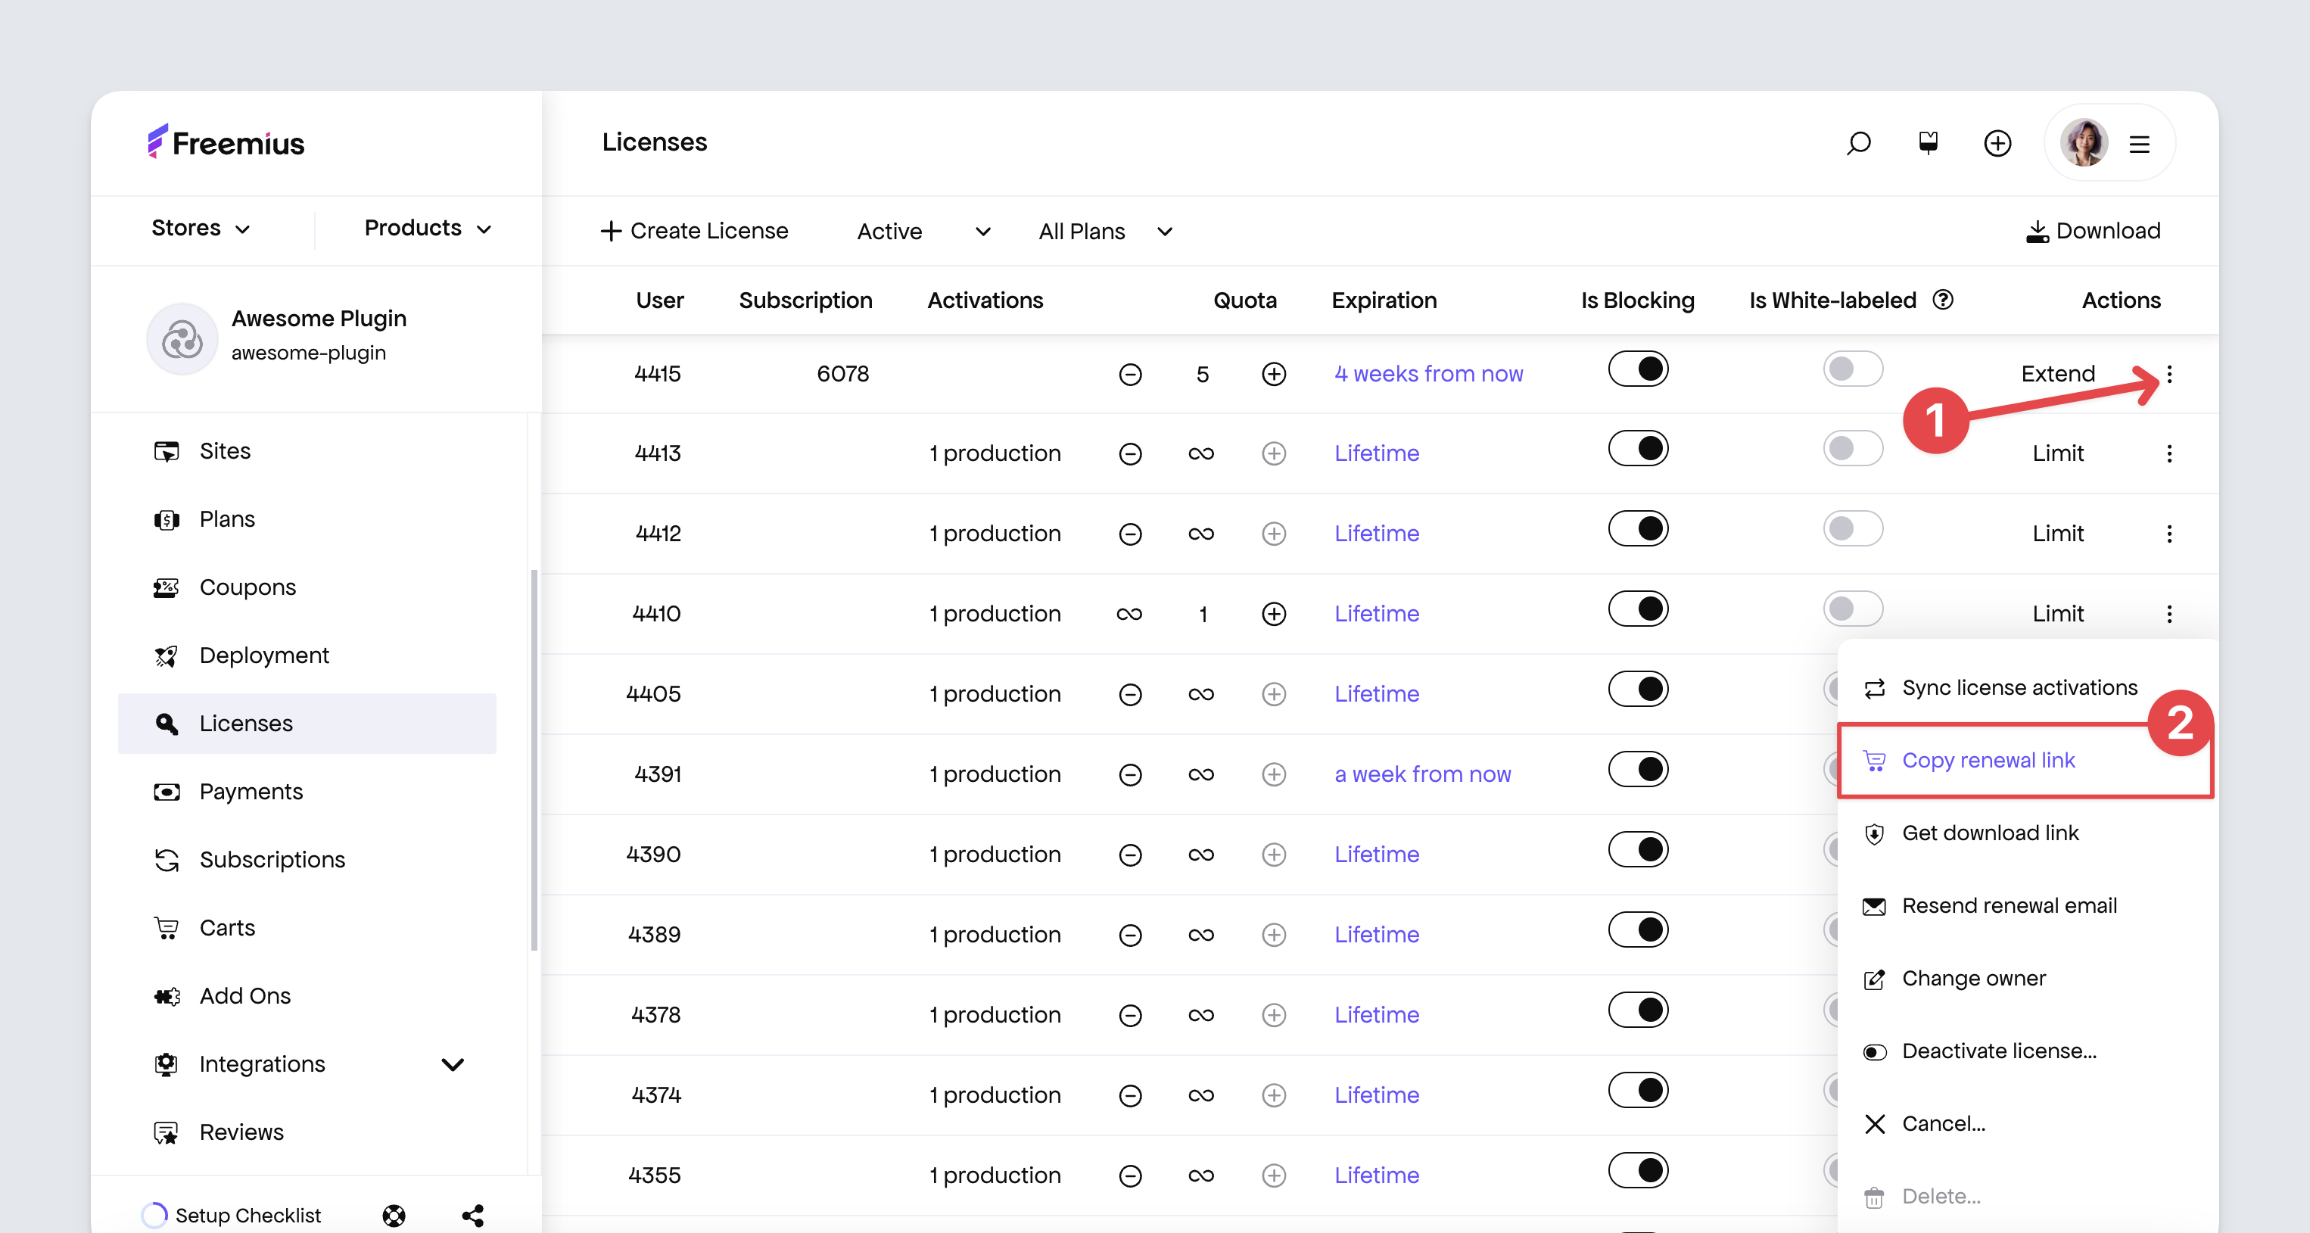Click the Freemius logo
Image resolution: width=2310 pixels, height=1233 pixels.
tap(226, 142)
